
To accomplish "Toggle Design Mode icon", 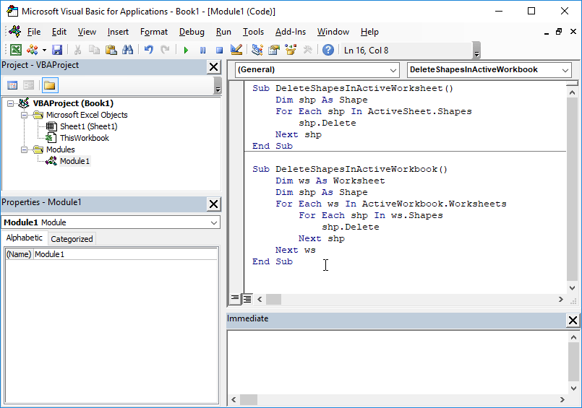I will click(x=236, y=50).
